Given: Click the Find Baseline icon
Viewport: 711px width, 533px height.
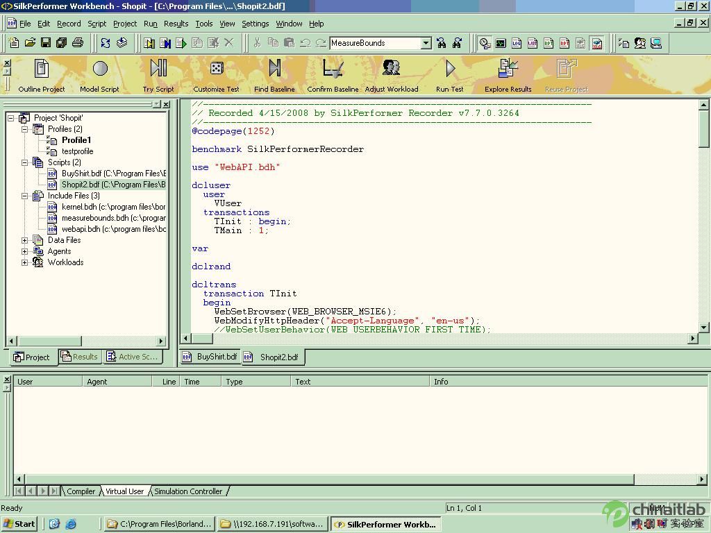Looking at the screenshot, I should click(x=274, y=68).
